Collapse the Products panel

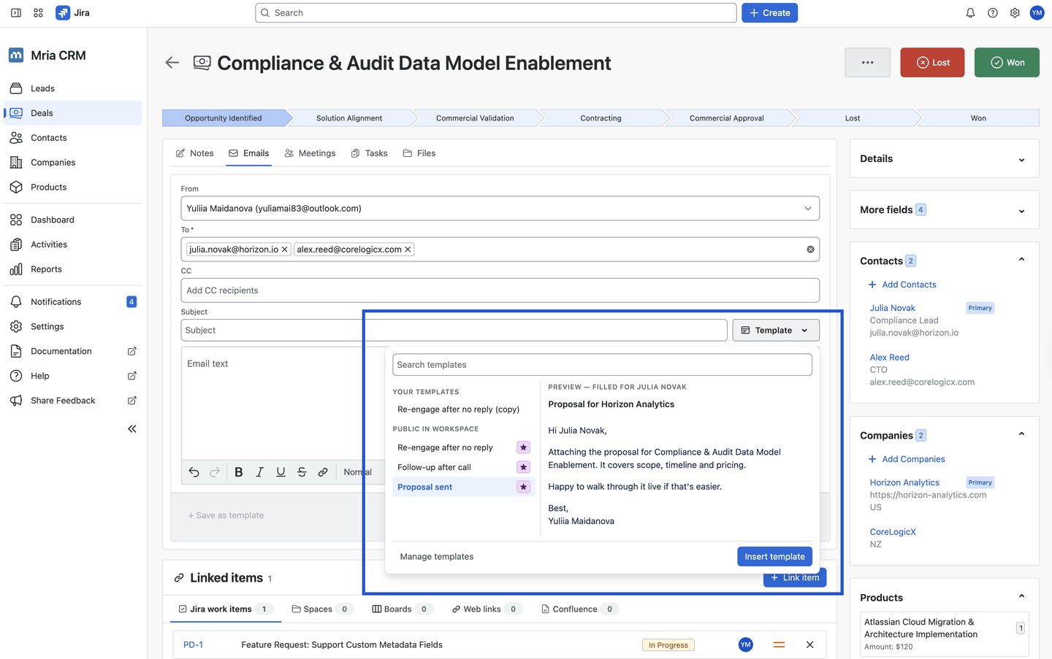[x=1021, y=597]
